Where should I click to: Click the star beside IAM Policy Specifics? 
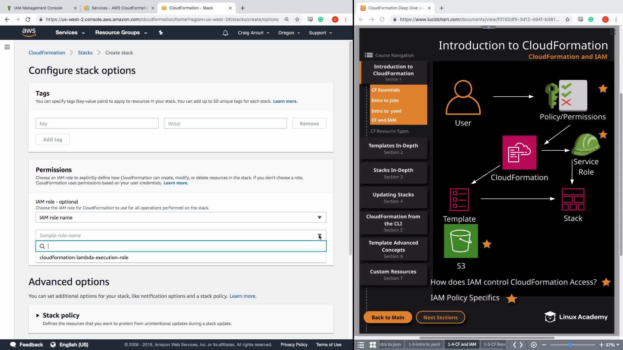[512, 298]
